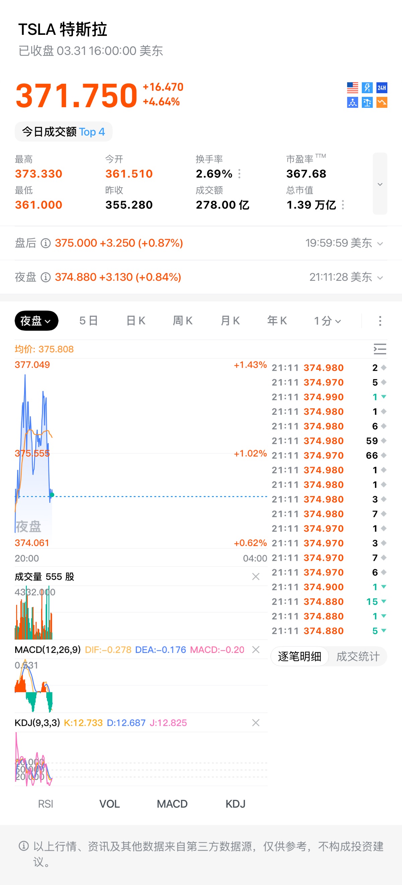This screenshot has height=885, width=402.
Task: Tap the blue network nodes icon
Action: pos(352,103)
